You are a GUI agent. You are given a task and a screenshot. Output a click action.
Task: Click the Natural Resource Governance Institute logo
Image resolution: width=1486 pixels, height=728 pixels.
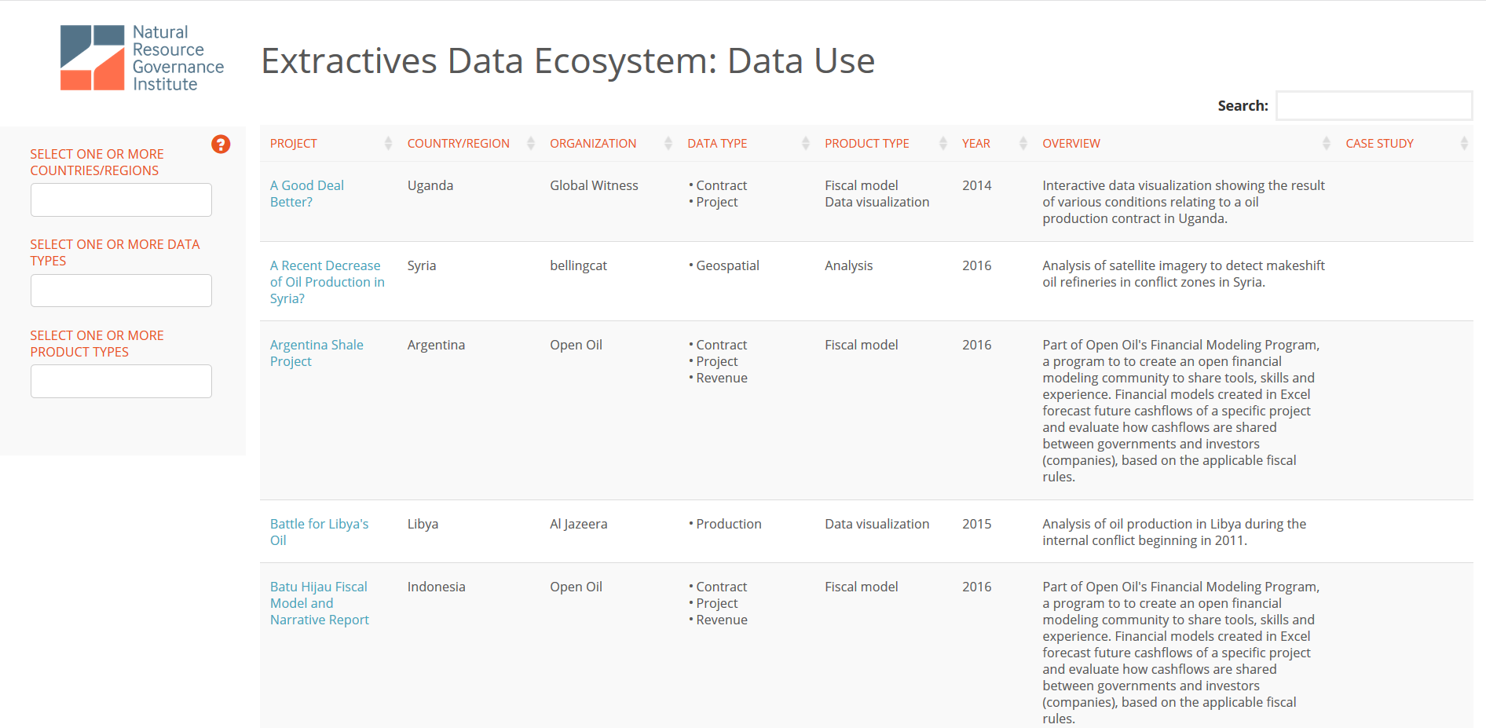tap(142, 58)
